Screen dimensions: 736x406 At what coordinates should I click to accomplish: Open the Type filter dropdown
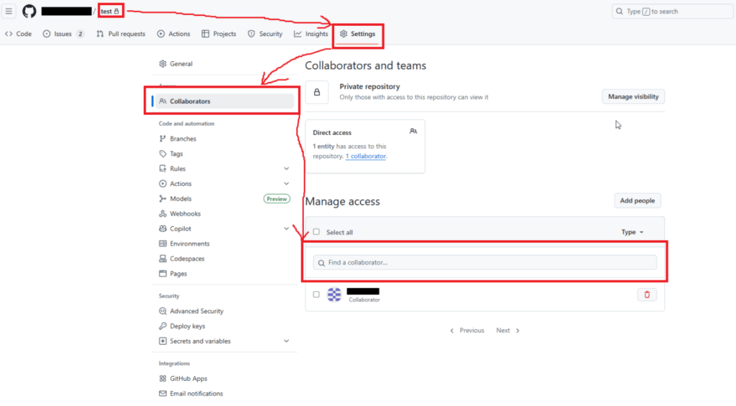click(x=632, y=232)
